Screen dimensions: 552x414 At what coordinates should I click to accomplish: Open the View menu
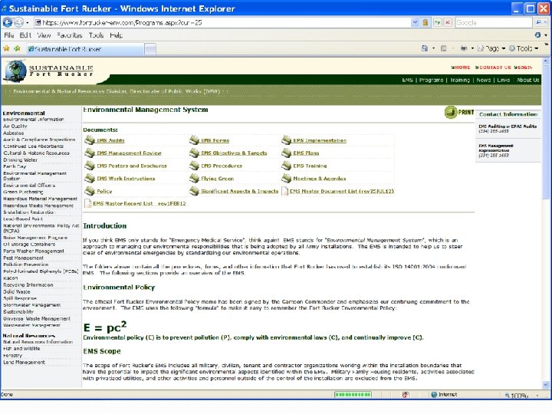click(44, 35)
